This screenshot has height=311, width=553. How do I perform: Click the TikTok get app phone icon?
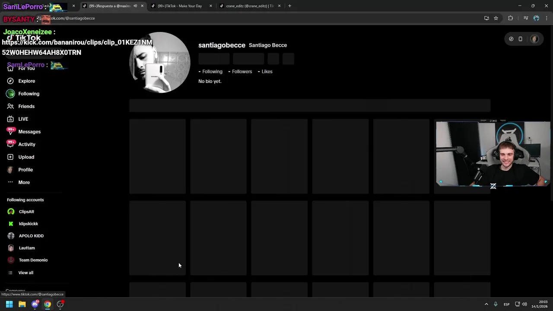521,39
